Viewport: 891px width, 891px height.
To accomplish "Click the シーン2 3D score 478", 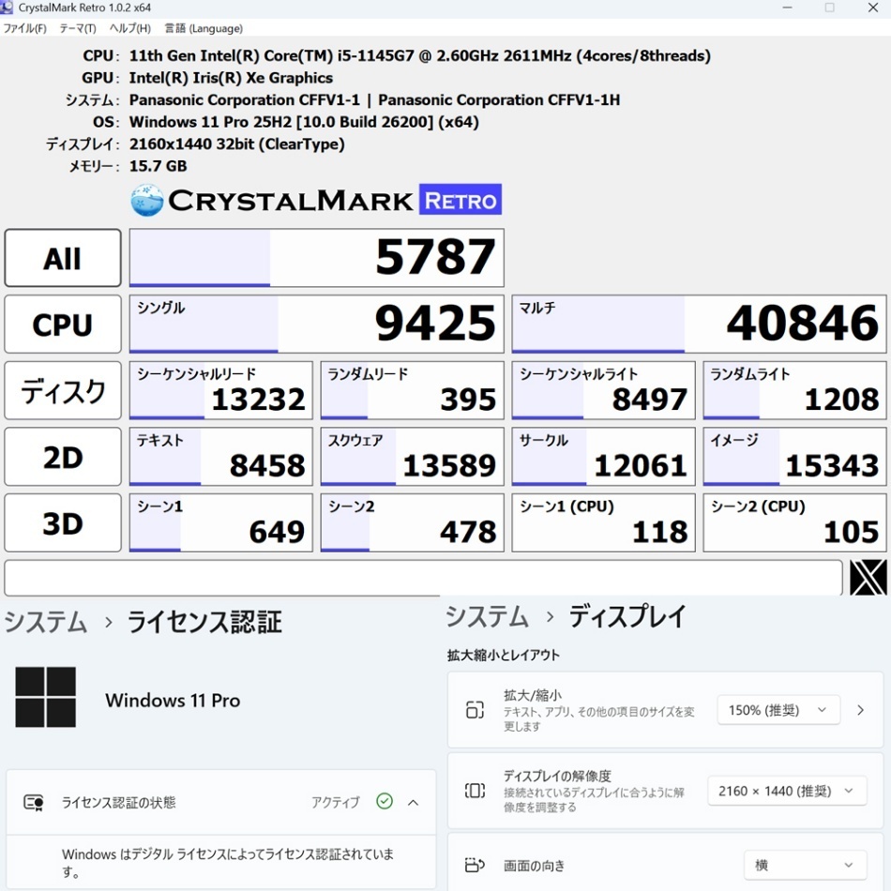I will tap(412, 522).
